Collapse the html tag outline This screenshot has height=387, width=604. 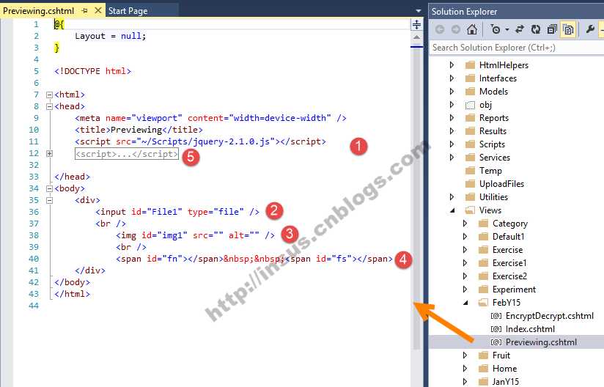pyautogui.click(x=49, y=95)
